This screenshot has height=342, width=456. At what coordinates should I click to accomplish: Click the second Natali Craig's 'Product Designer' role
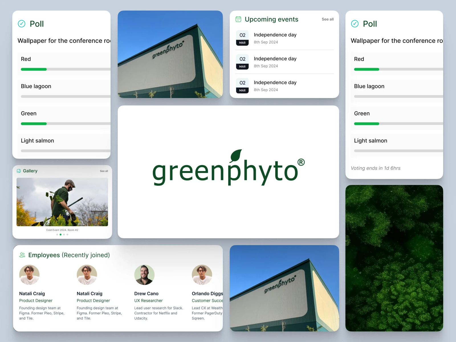[x=93, y=301]
